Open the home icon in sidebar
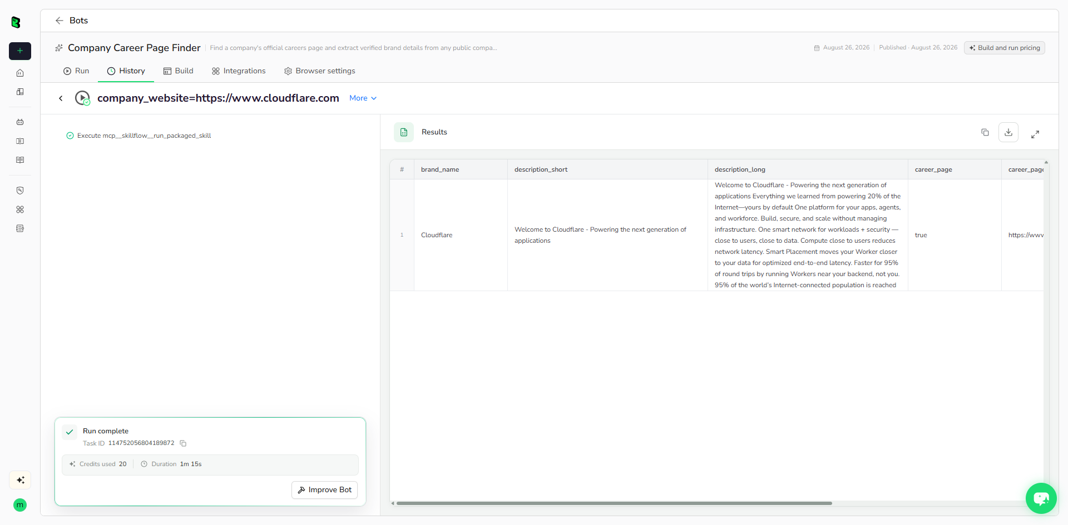Image resolution: width=1068 pixels, height=525 pixels. coord(20,73)
